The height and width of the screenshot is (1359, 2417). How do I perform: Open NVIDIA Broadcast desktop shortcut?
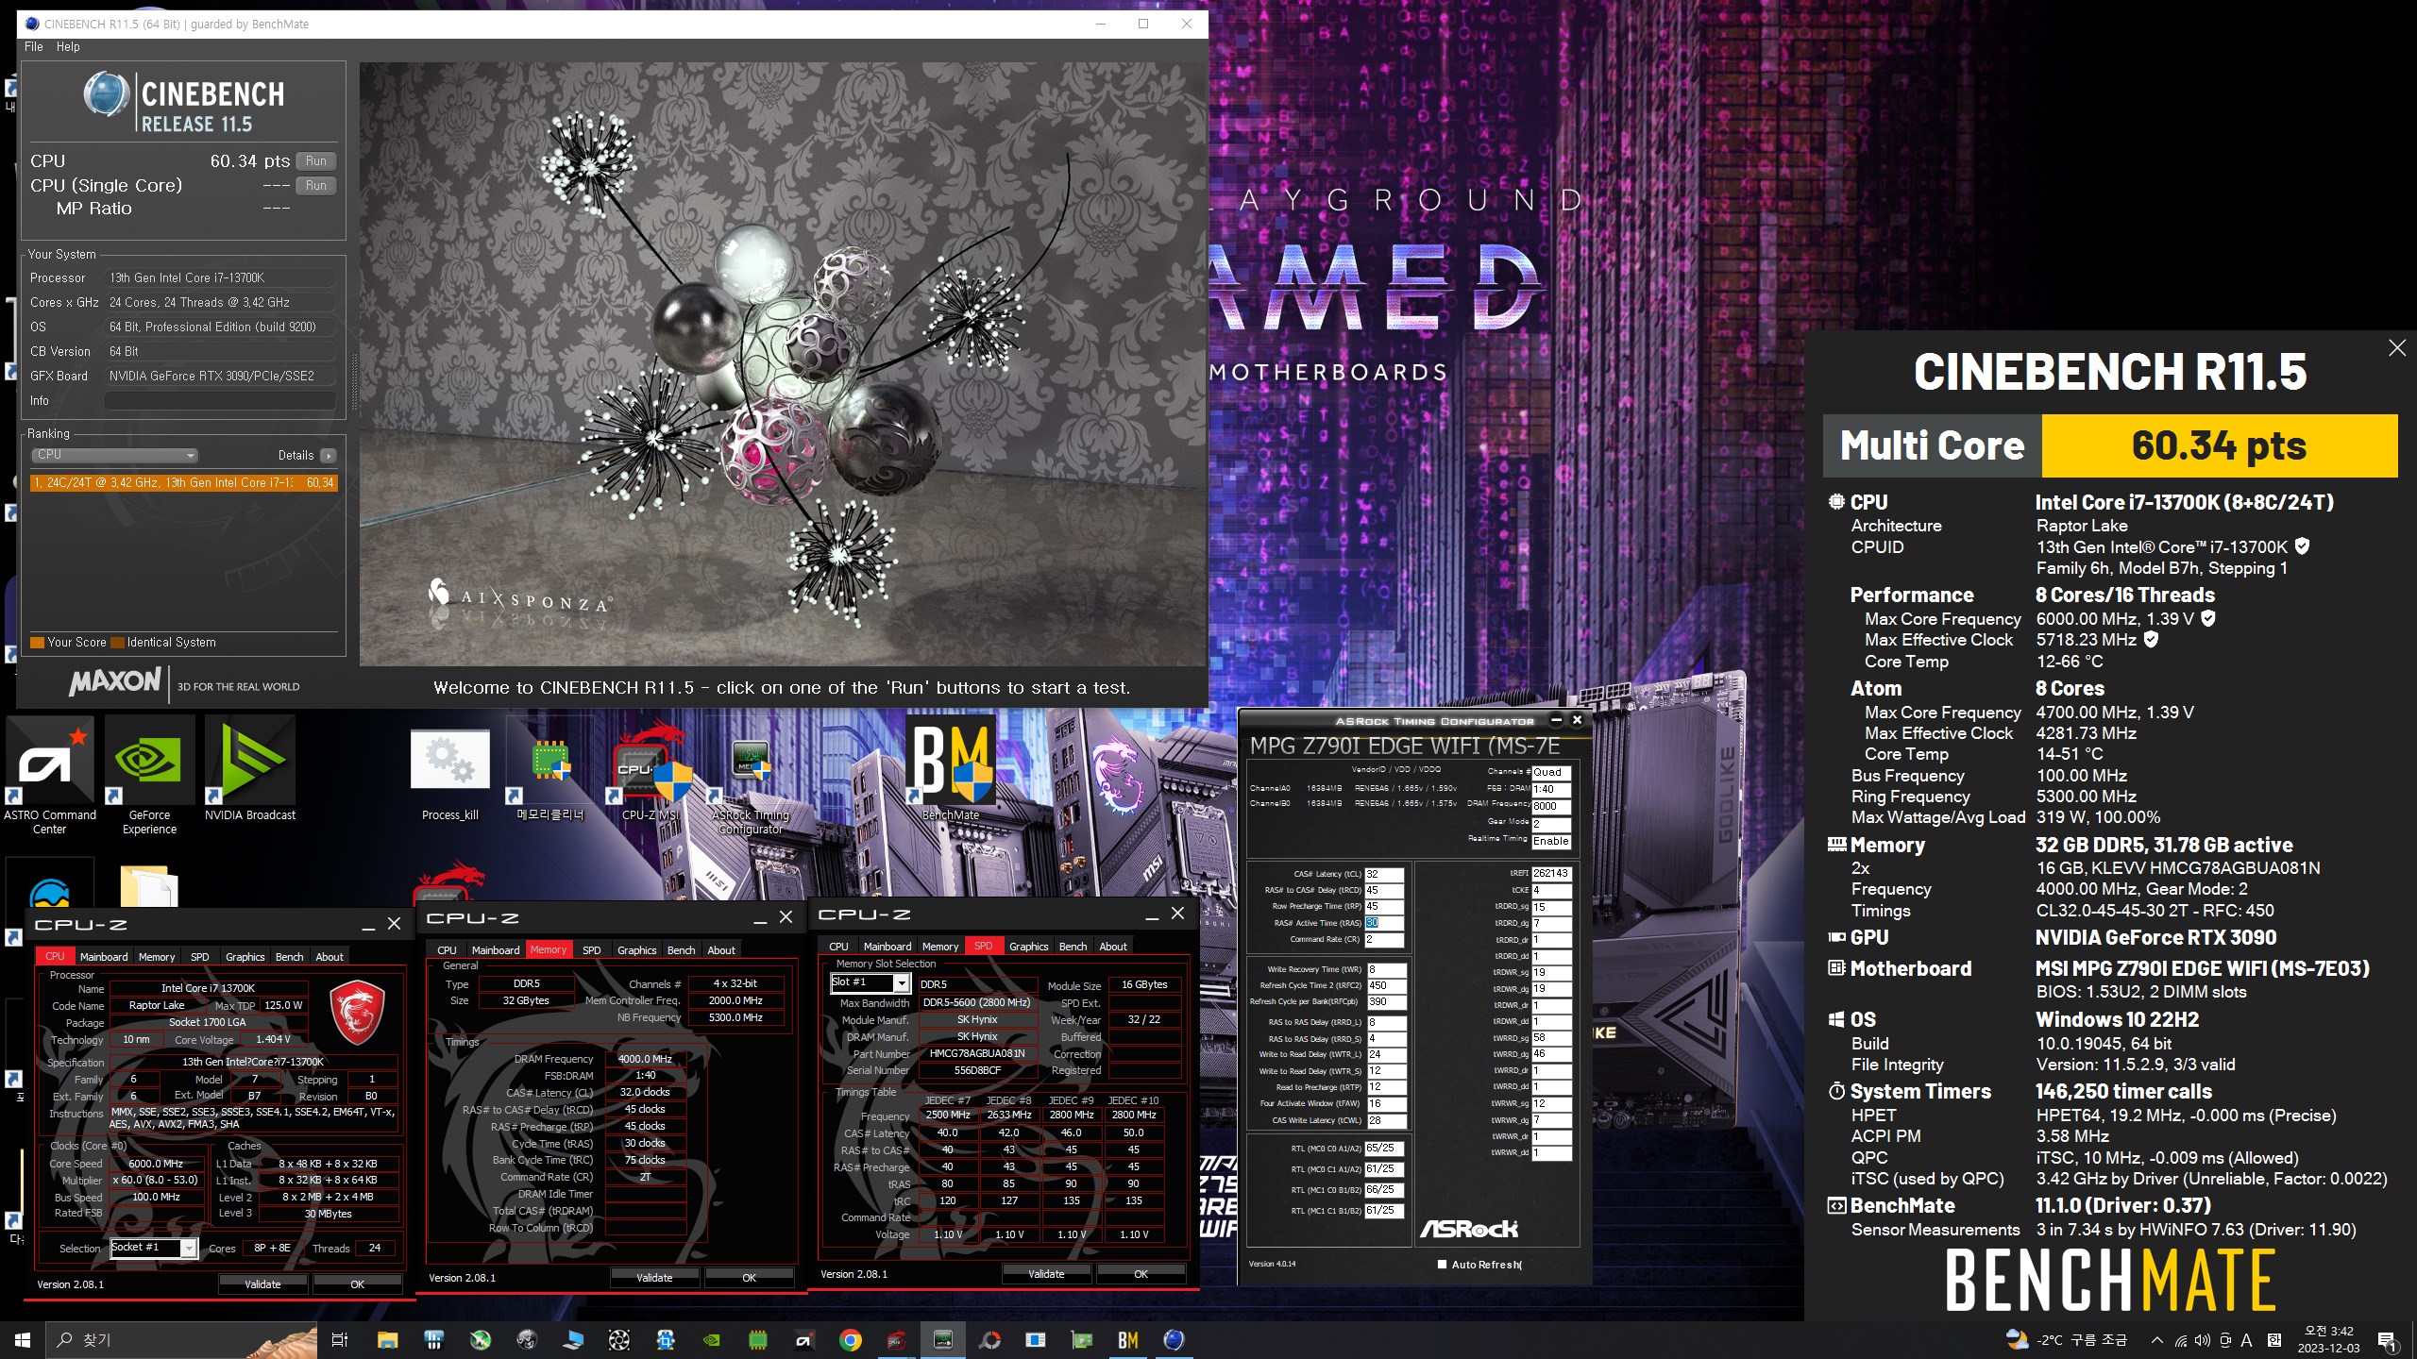point(250,769)
